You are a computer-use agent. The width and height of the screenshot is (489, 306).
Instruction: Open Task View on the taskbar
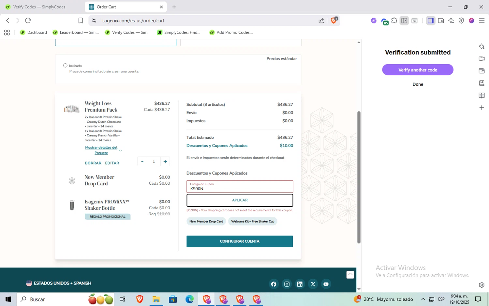[x=122, y=299]
